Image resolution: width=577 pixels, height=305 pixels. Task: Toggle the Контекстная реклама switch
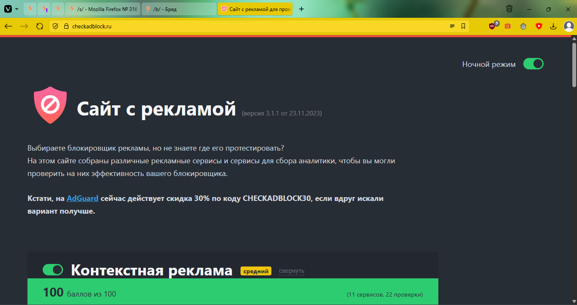(53, 269)
